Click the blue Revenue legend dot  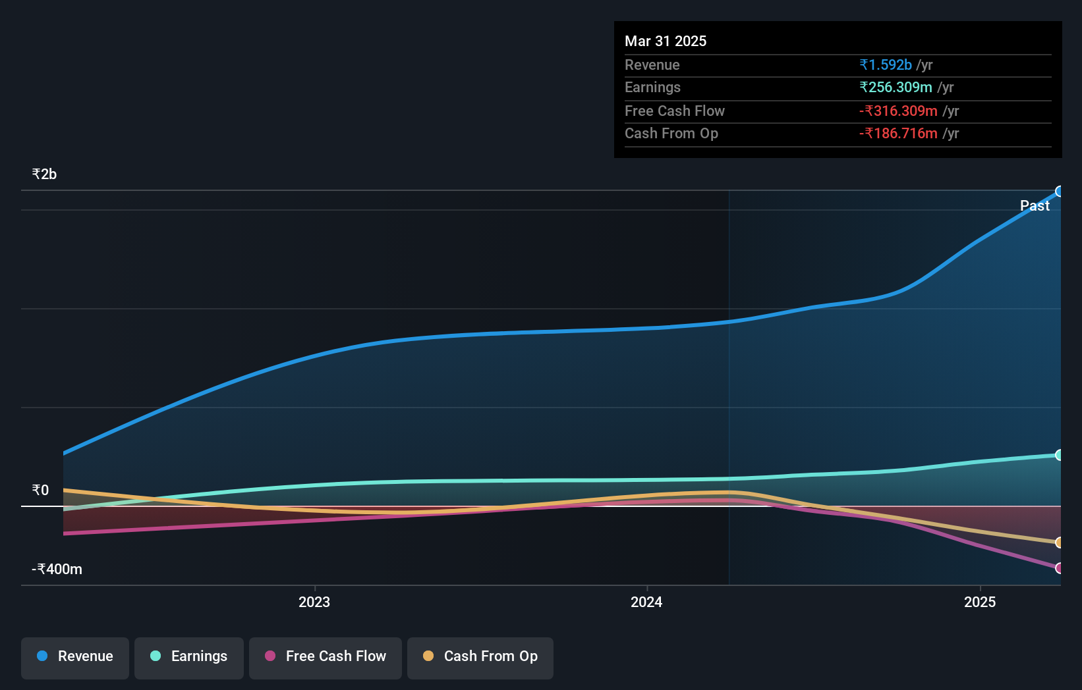click(42, 656)
